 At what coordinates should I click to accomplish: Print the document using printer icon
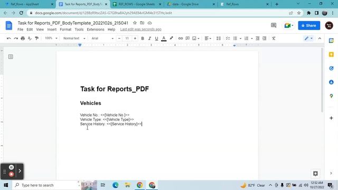point(23,39)
